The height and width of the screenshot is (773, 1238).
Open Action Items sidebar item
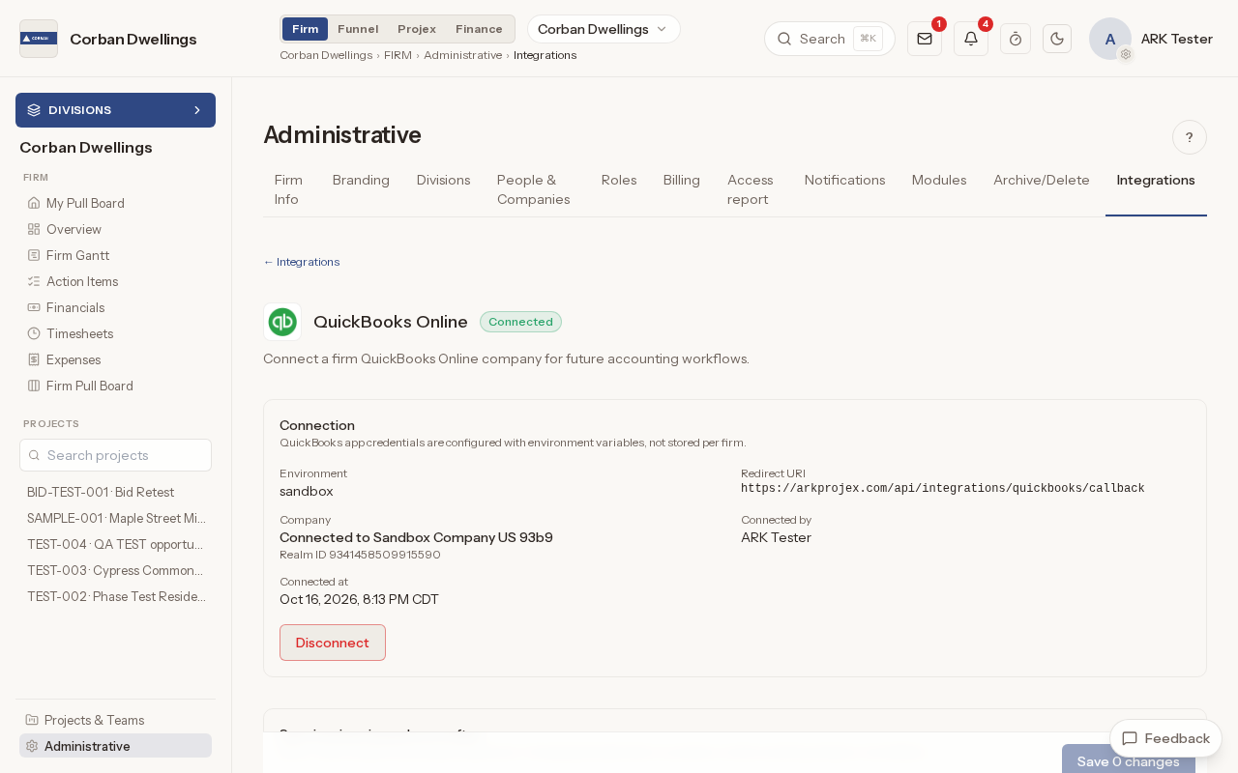coord(115,281)
